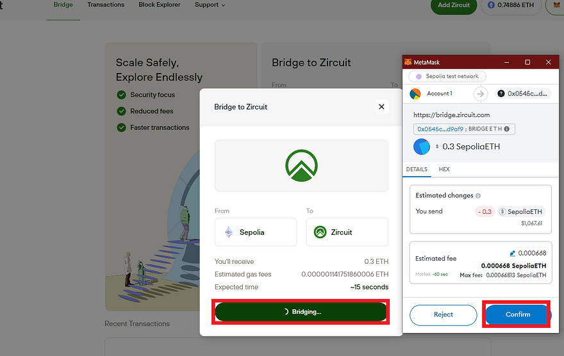Open the Bridge tab in site navigation
This screenshot has height=356, width=564.
(63, 4)
